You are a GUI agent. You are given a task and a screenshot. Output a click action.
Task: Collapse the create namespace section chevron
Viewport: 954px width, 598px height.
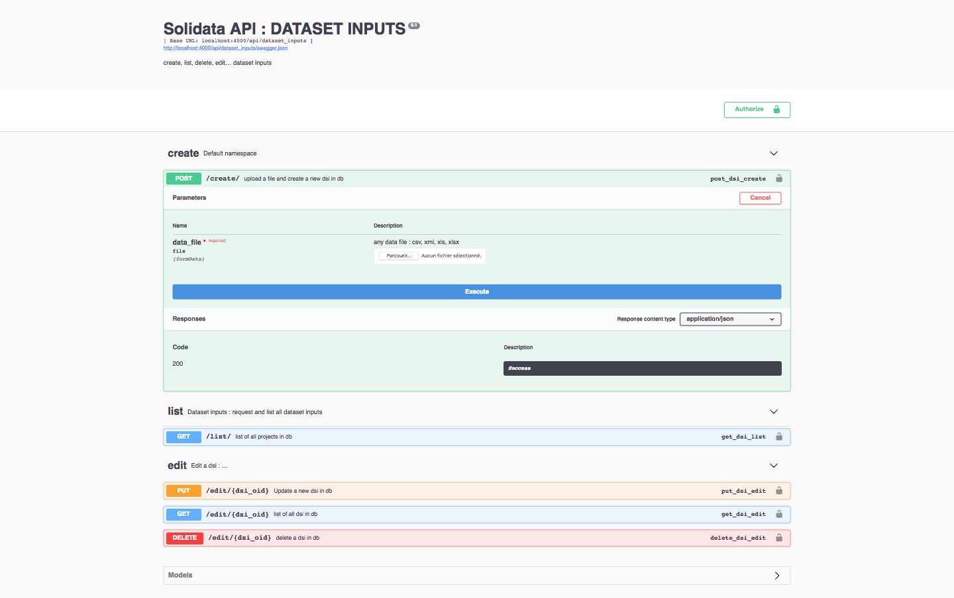pos(773,153)
